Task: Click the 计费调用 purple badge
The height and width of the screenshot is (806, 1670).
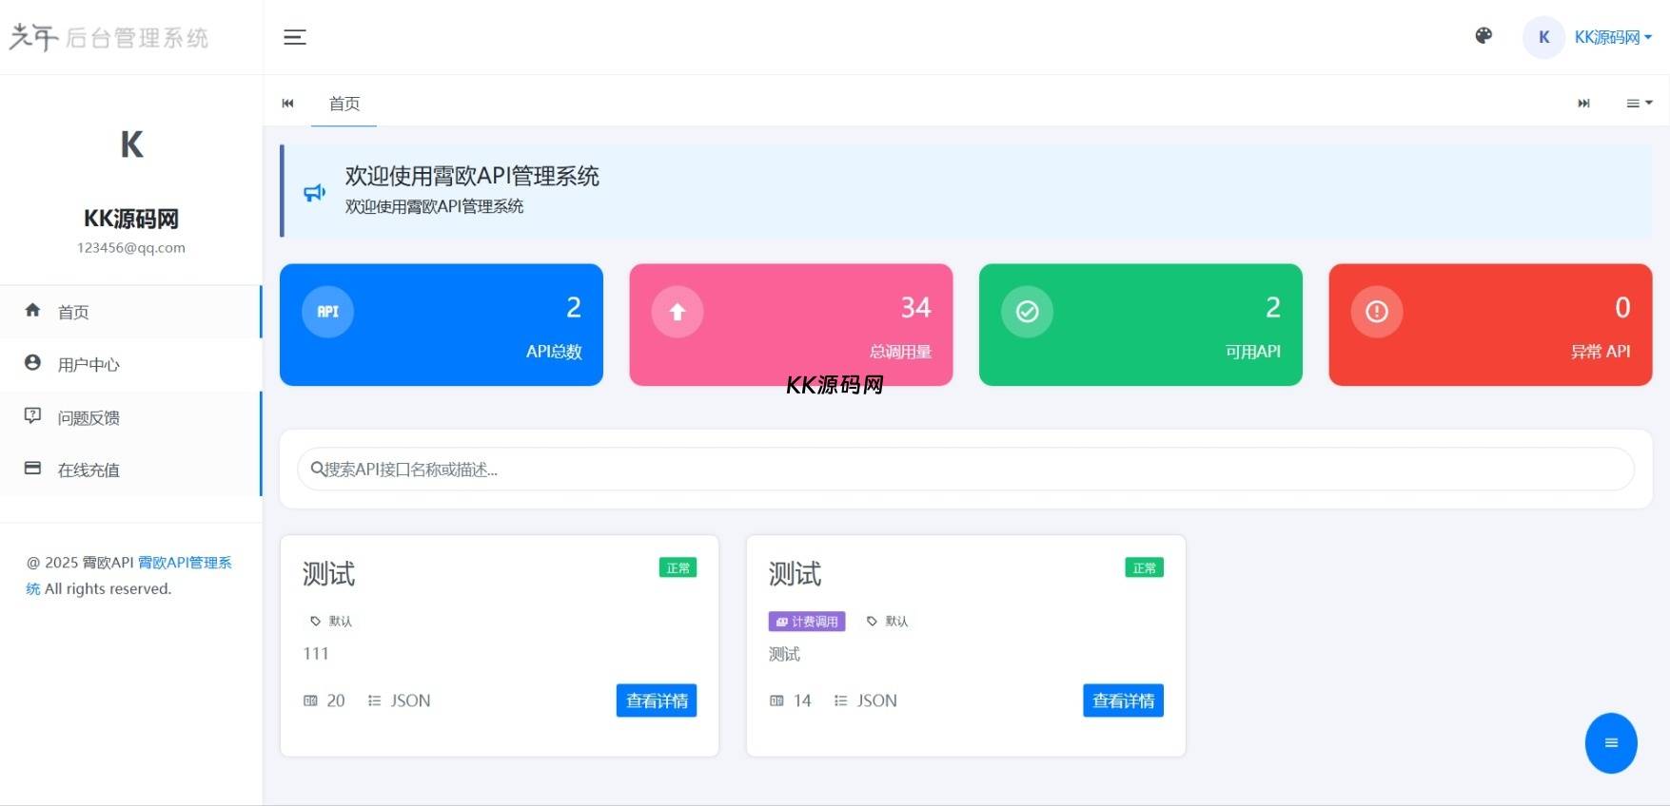Action: click(807, 622)
